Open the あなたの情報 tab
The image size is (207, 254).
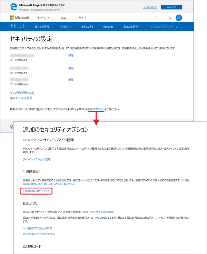point(42,27)
